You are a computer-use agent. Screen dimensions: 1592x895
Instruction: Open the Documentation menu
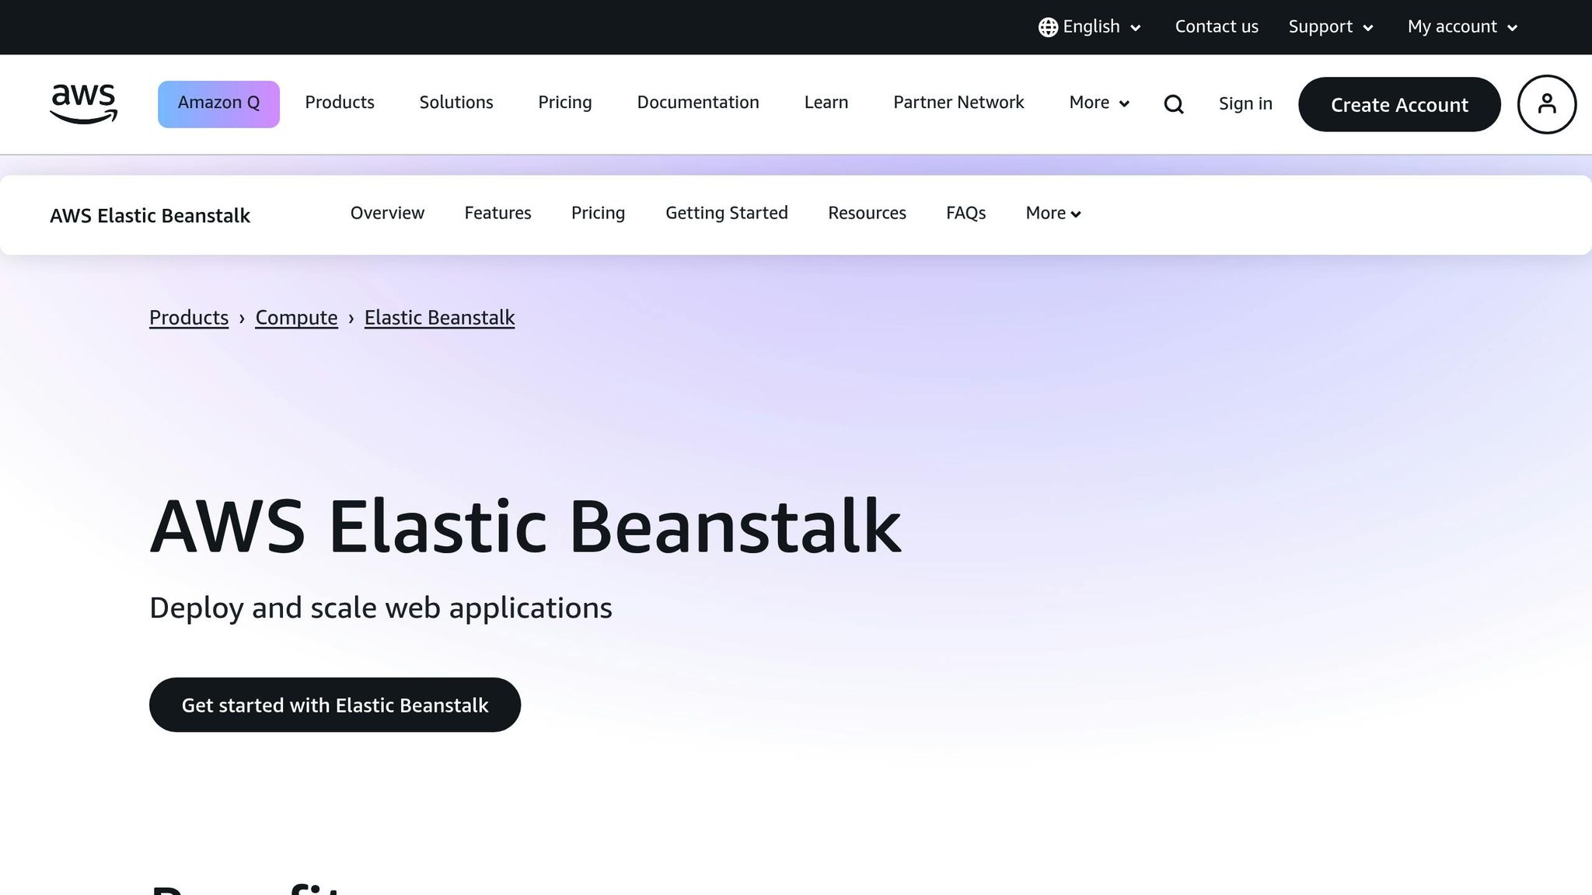(x=698, y=103)
